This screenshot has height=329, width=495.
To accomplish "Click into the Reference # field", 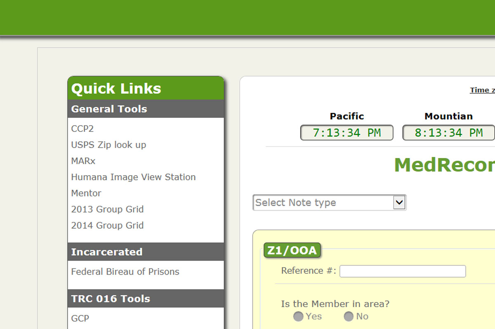I will point(402,271).
